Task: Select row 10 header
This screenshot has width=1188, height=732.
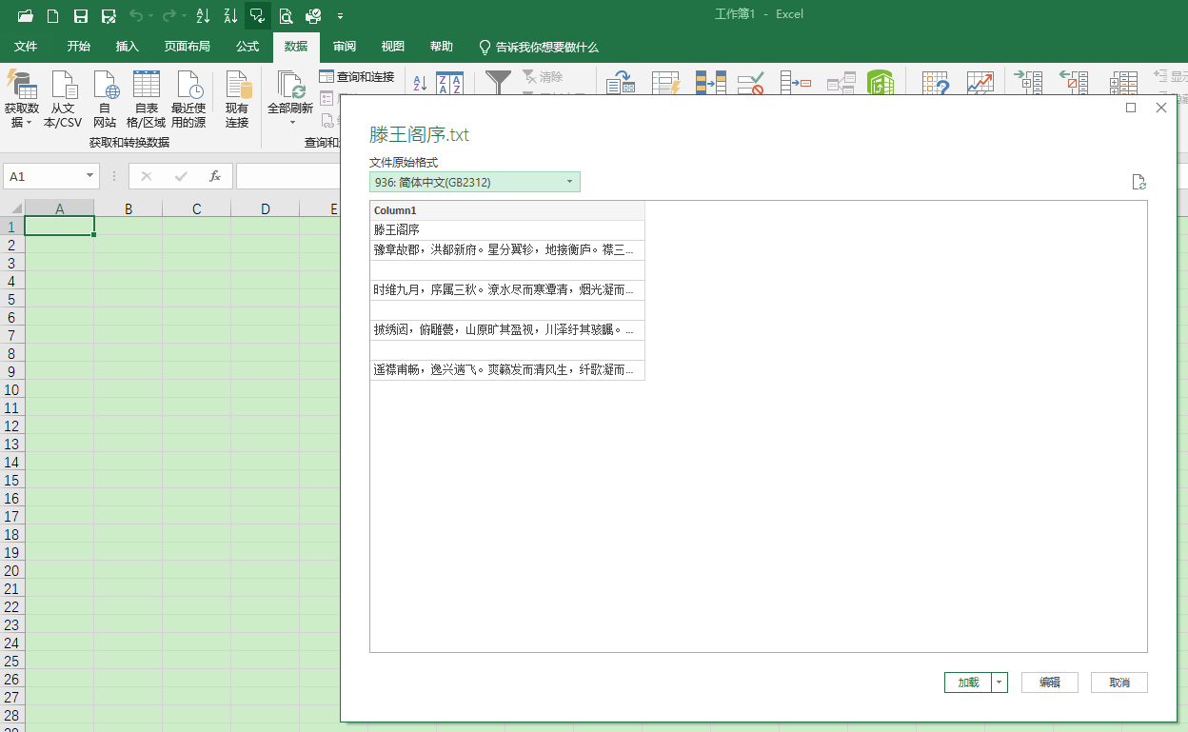Action: 11,389
